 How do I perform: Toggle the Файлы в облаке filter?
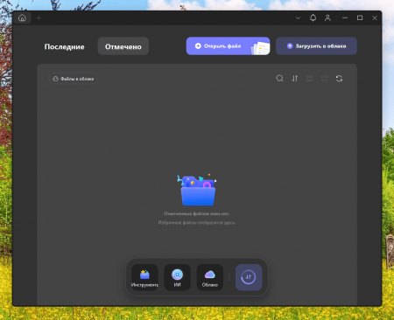point(73,79)
